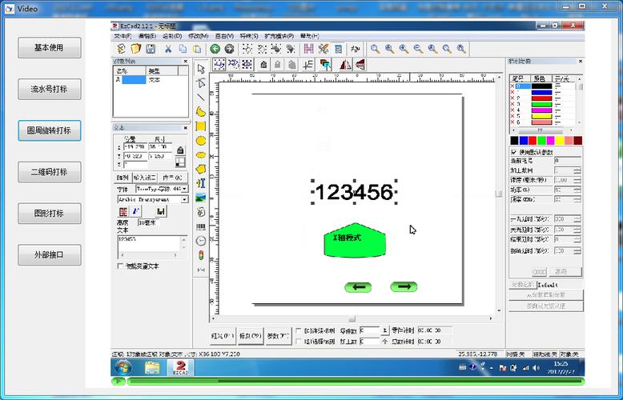Click the 二维码打标 button
This screenshot has height=400, width=623.
click(x=50, y=172)
